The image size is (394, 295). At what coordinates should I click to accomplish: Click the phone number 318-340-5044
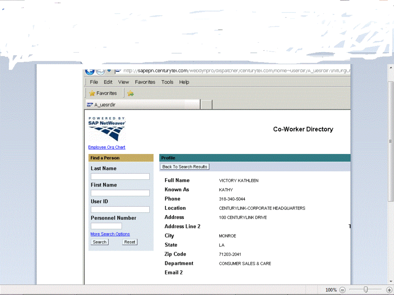click(x=232, y=199)
